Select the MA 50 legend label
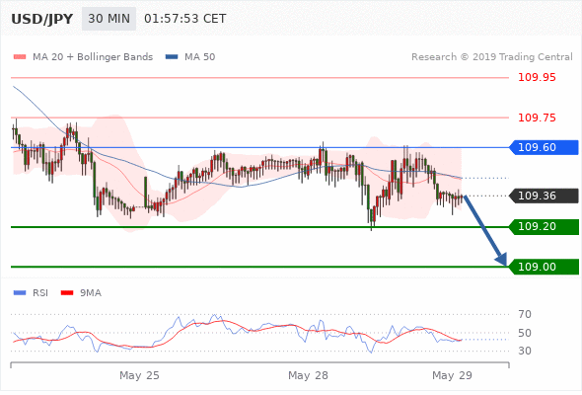The width and height of the screenshot is (582, 395). (x=199, y=57)
